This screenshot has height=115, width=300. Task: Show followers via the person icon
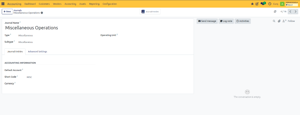284,21
